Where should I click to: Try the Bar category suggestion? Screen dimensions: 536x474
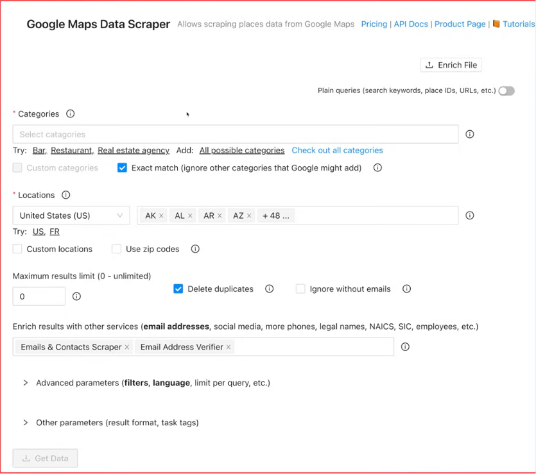click(x=39, y=151)
